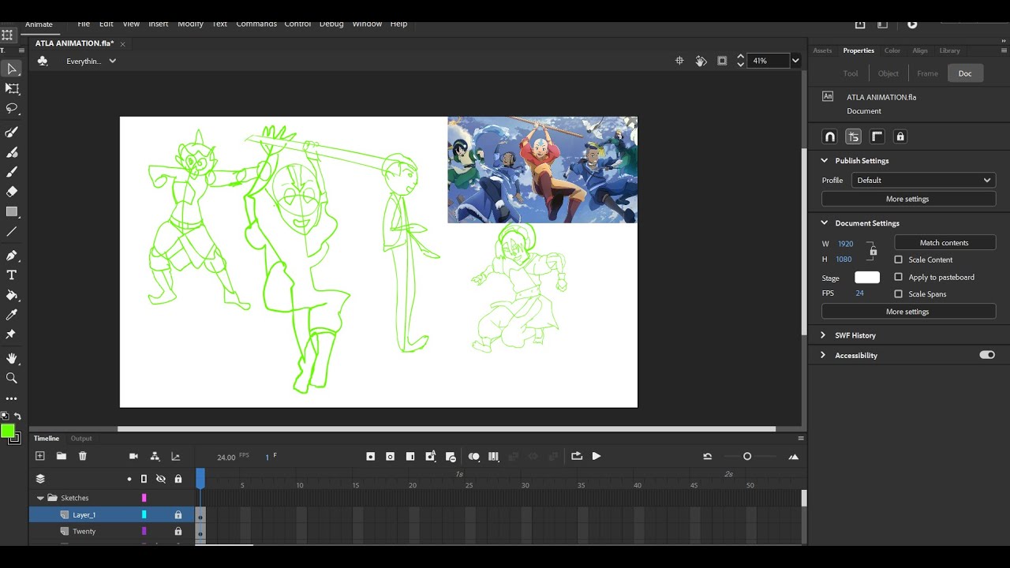Switch to the Align panel tab

(x=920, y=50)
